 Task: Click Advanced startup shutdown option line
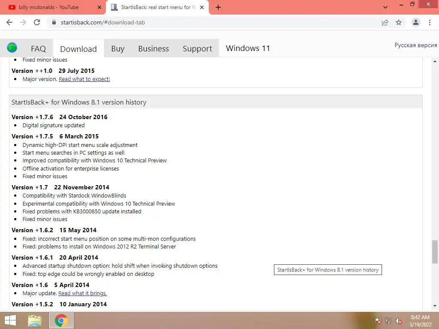[x=120, y=266]
